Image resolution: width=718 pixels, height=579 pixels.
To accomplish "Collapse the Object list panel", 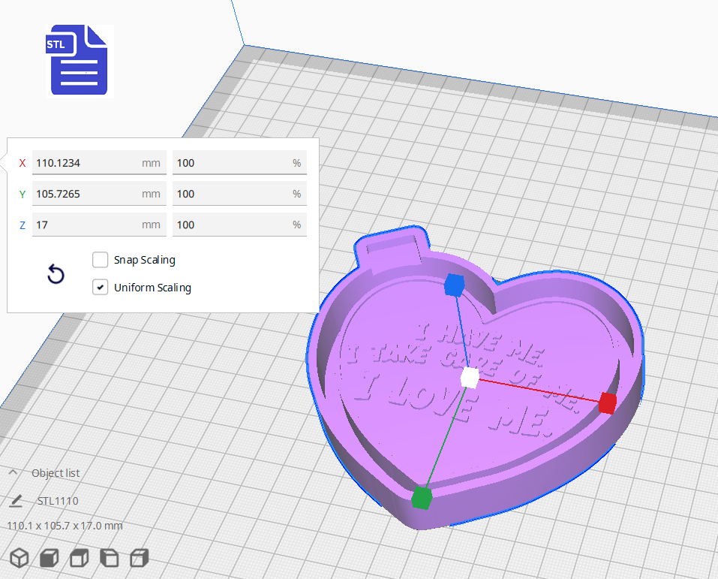I will pos(12,472).
